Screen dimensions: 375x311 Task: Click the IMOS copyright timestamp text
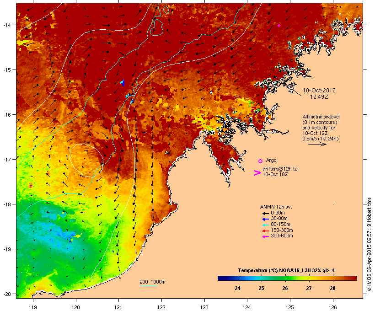tap(369, 244)
